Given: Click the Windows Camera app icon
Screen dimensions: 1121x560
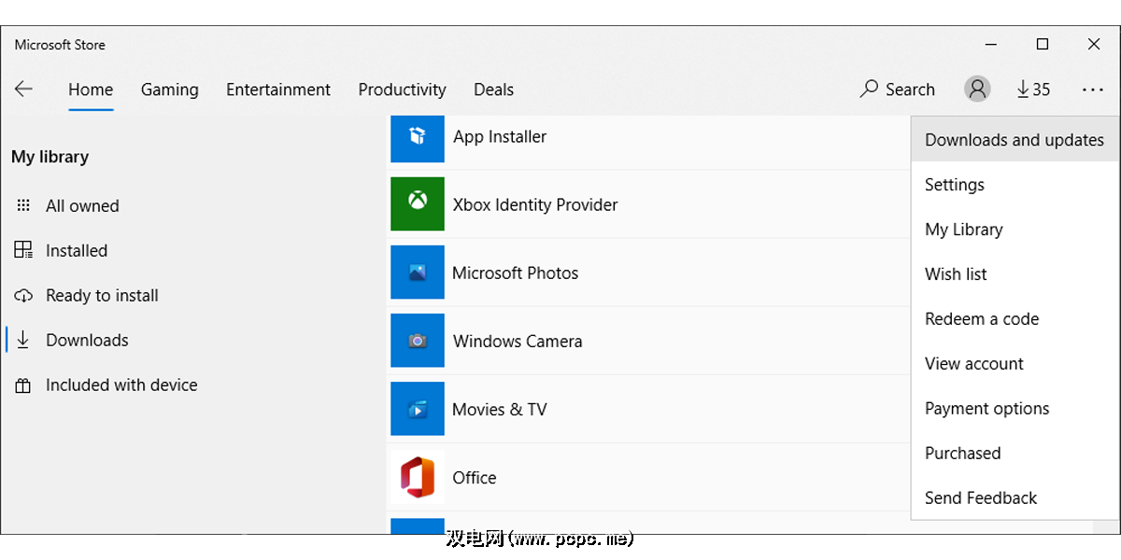Looking at the screenshot, I should click(418, 341).
